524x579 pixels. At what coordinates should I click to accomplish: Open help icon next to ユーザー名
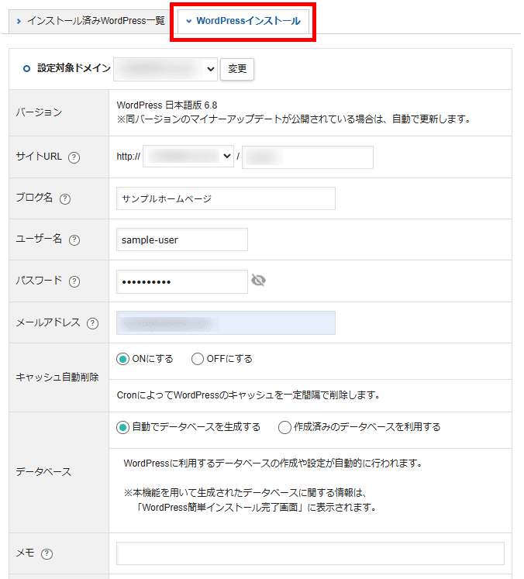pos(74,240)
